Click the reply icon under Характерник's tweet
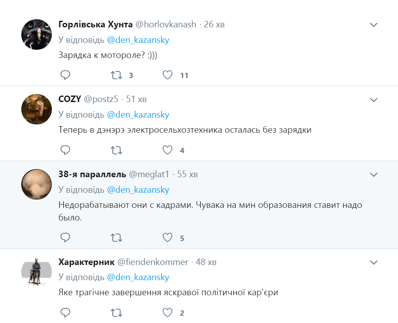 coord(65,312)
